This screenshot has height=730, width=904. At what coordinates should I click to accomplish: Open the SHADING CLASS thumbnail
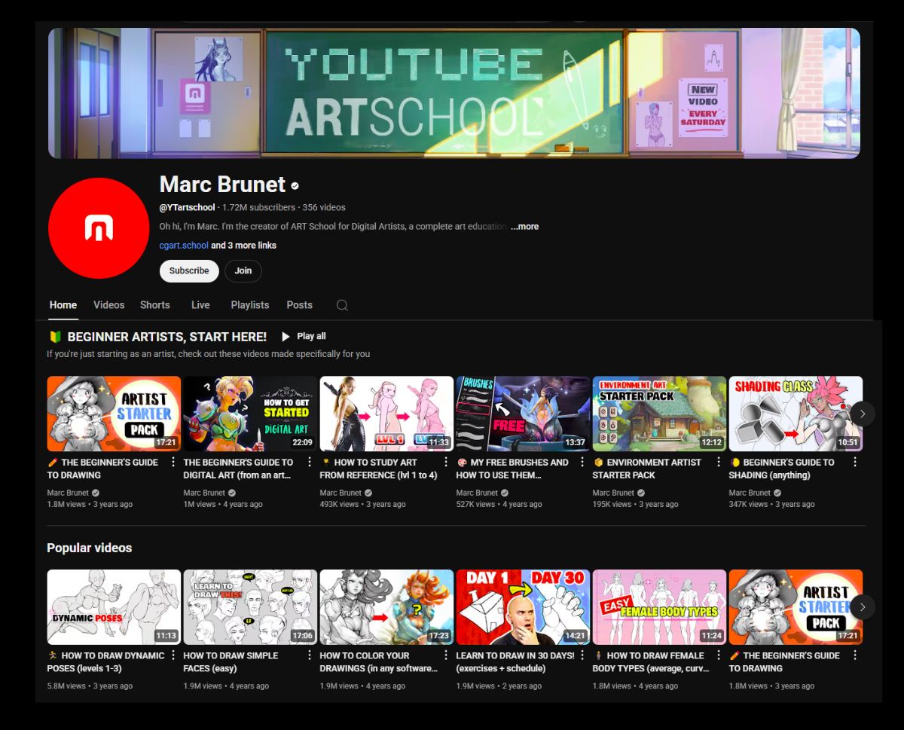pyautogui.click(x=796, y=414)
